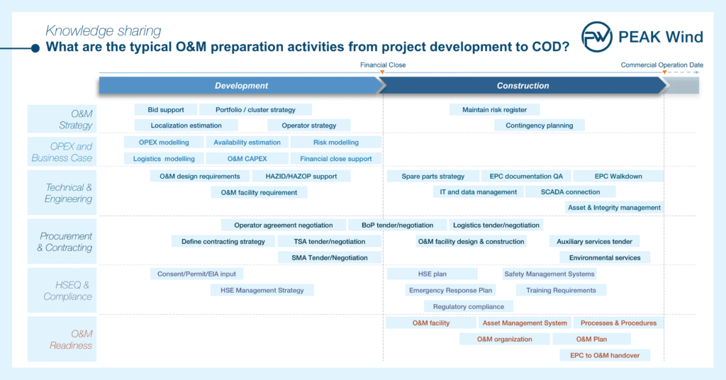Click Operator agreement negotiation box
Image resolution: width=726 pixels, height=380 pixels.
284,225
